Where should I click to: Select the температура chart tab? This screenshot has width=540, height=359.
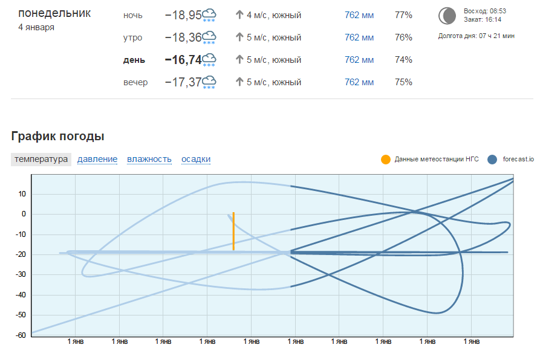tap(41, 160)
